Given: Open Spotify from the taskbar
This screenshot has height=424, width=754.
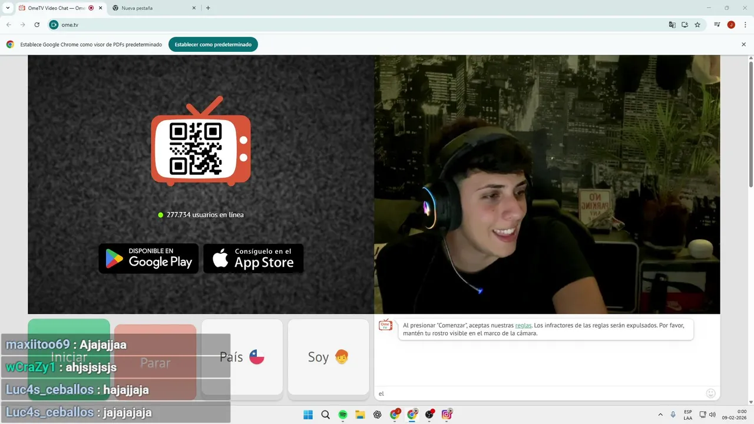Looking at the screenshot, I should pos(343,415).
